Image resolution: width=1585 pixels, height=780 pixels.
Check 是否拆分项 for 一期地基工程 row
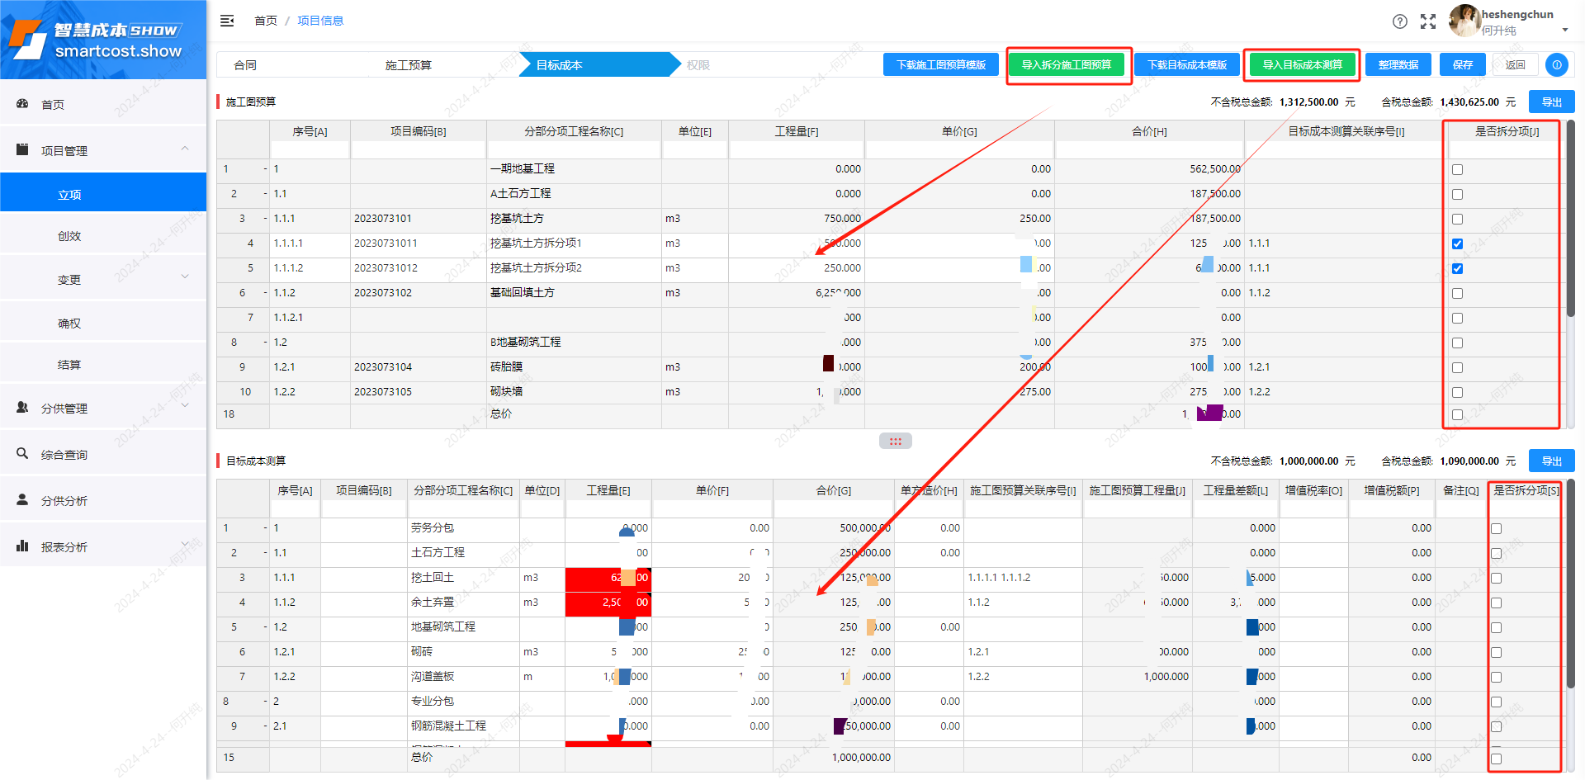[1457, 169]
